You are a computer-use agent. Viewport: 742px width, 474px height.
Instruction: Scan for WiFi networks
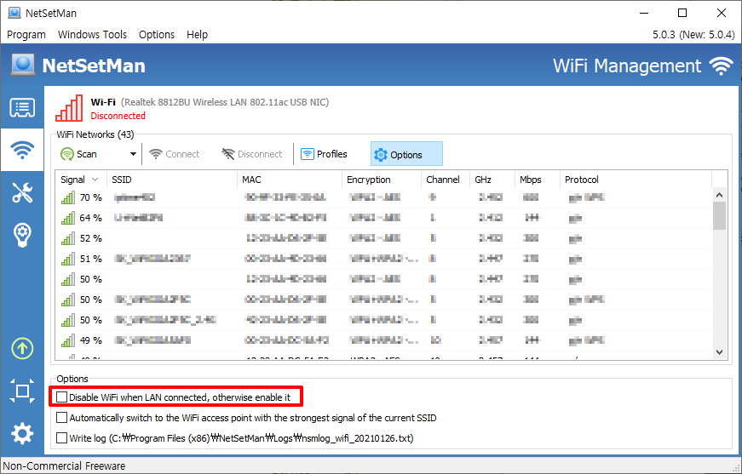[x=78, y=154]
